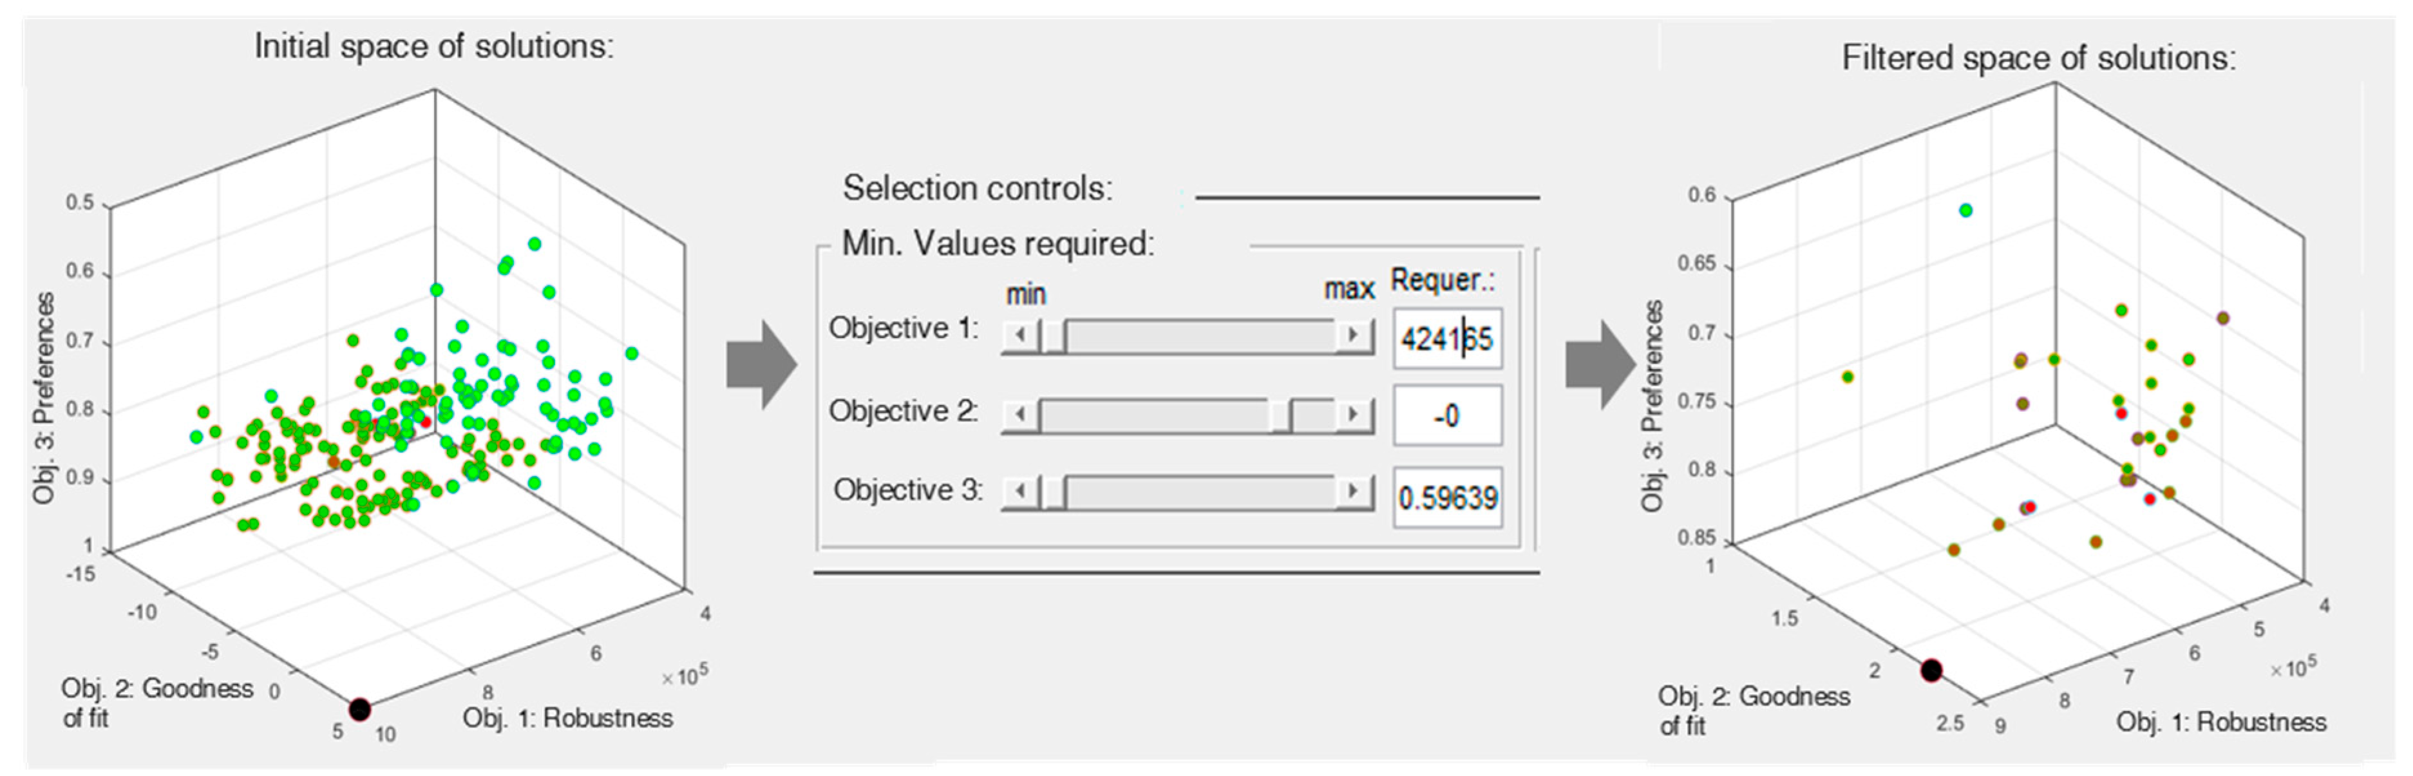The width and height of the screenshot is (2413, 776).
Task: Click the Objective 1 slider thumb
Action: (1054, 336)
